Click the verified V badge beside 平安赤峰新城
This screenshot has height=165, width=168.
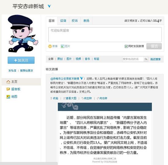[49, 6]
